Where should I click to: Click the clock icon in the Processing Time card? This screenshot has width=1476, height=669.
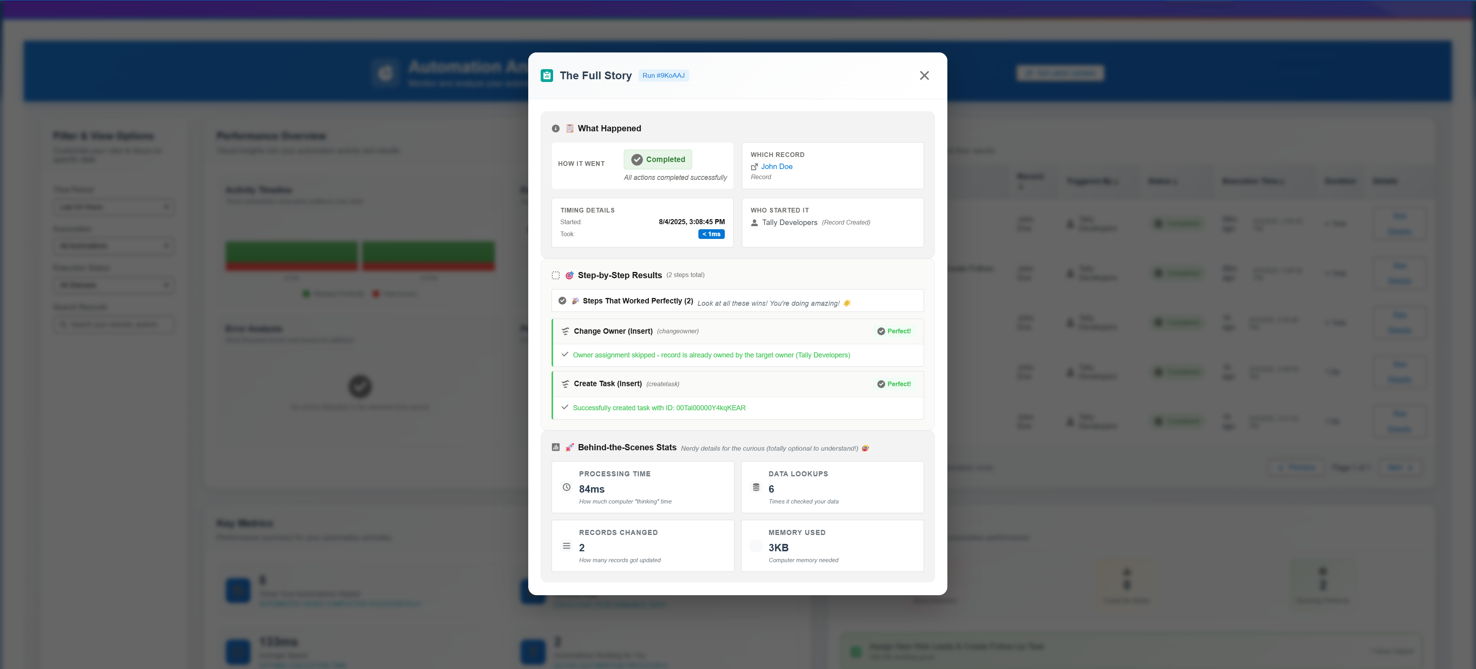567,487
